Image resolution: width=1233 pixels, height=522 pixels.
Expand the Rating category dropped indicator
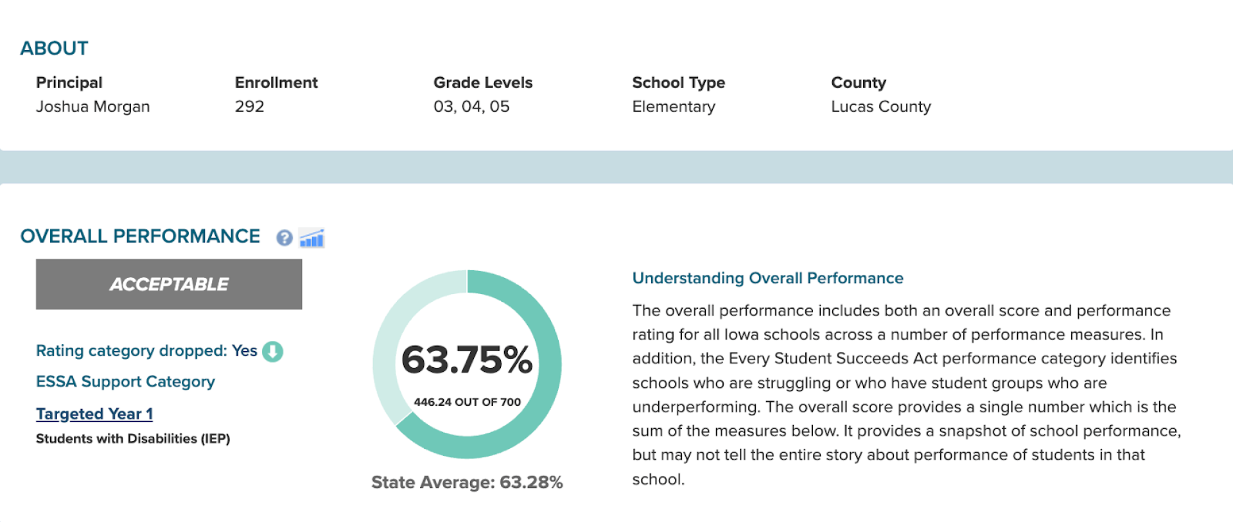(272, 351)
